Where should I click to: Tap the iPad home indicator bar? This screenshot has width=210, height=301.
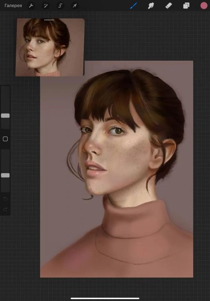pos(105,298)
